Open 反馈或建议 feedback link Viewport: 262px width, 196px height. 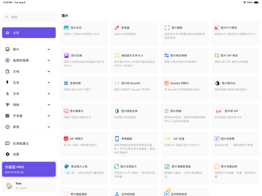[x=29, y=143]
